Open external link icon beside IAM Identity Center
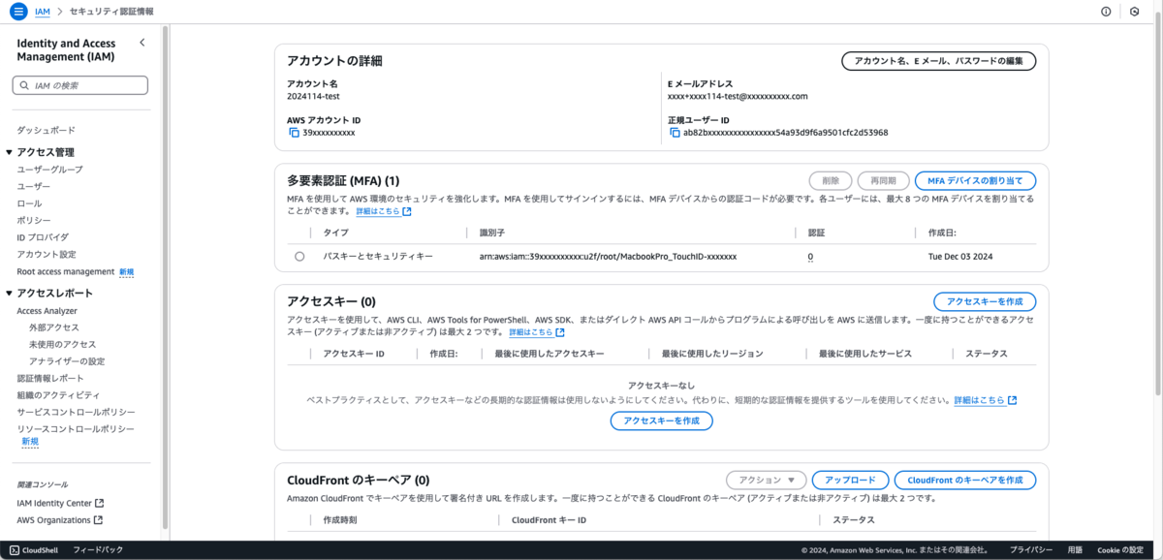Viewport: 1163px width, 560px height. [x=99, y=503]
